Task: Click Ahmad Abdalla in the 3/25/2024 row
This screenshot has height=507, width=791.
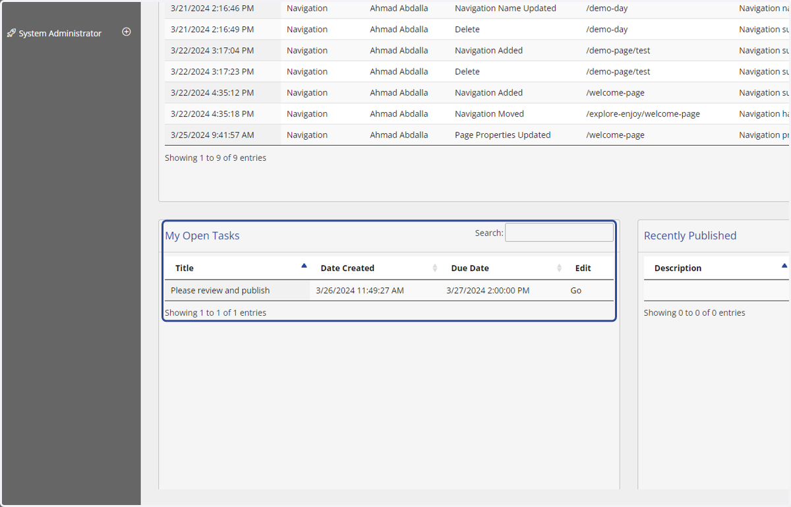Action: pos(399,134)
